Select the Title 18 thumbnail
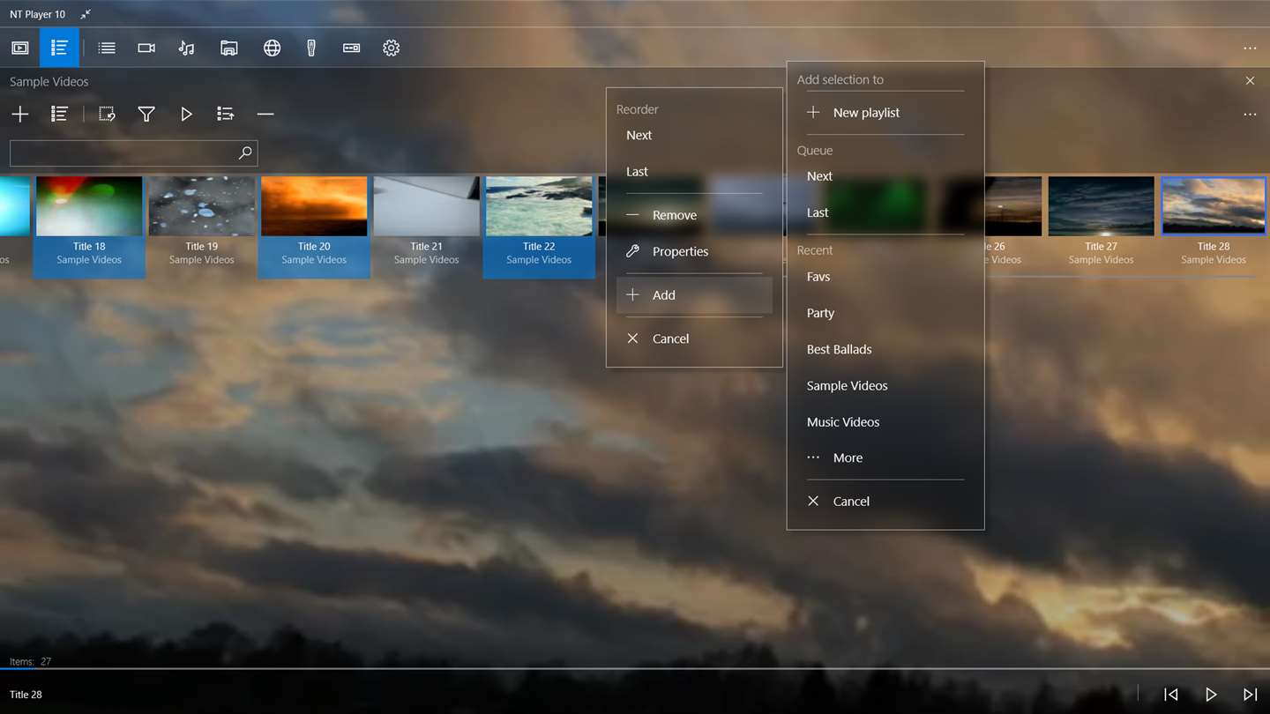 coord(89,206)
